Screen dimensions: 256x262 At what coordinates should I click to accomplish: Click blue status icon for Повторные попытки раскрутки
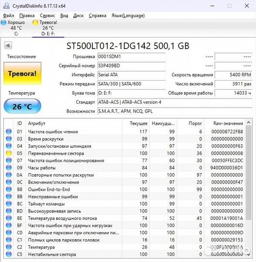tap(9, 175)
